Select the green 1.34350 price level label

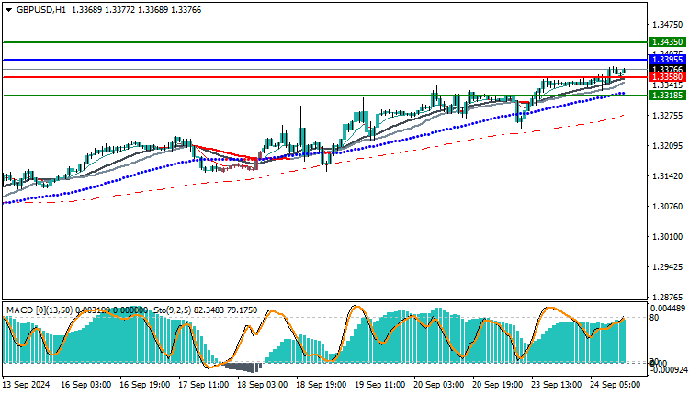pos(667,42)
